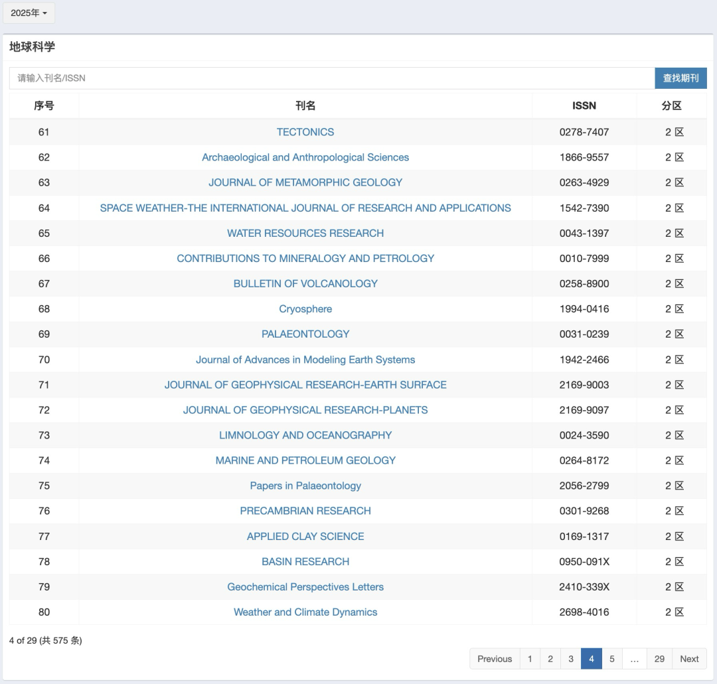717x684 pixels.
Task: Open LIMNOLOGY AND OCEANOGRAPHY link
Action: pyautogui.click(x=305, y=435)
